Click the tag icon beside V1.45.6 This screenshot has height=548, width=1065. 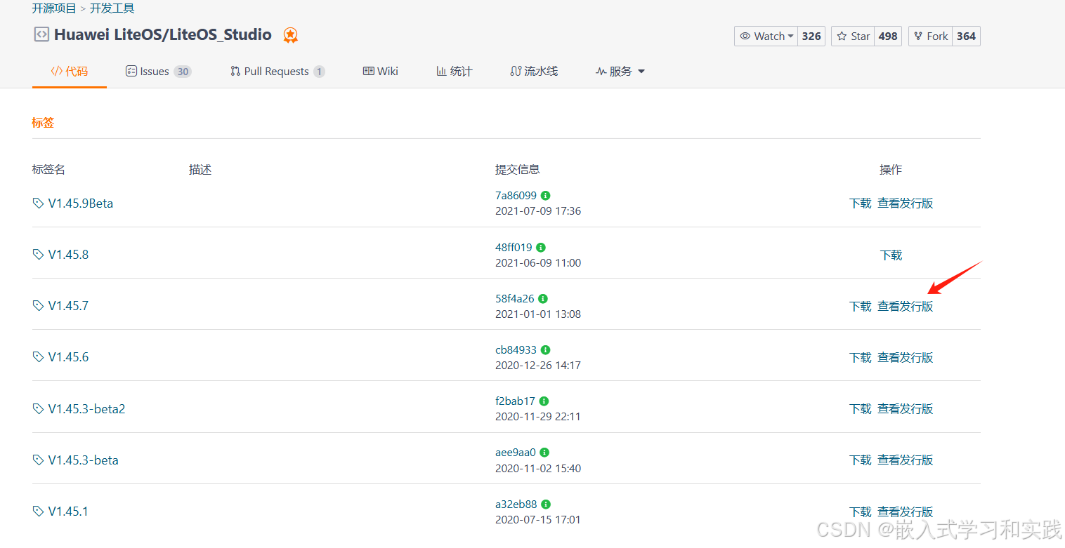point(38,357)
